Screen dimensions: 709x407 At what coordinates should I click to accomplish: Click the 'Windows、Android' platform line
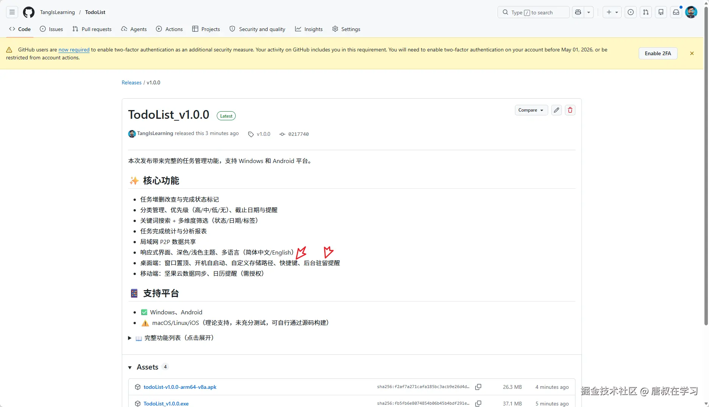[x=176, y=312]
